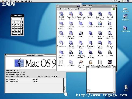Open the desktop View menu

pyautogui.click(x=17, y=1)
